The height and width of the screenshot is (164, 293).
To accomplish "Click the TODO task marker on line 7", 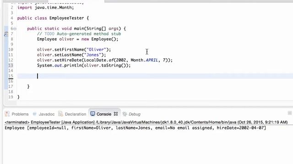I will tap(6, 34).
